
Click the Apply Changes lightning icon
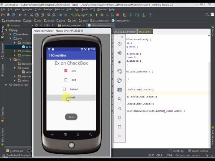97,15
